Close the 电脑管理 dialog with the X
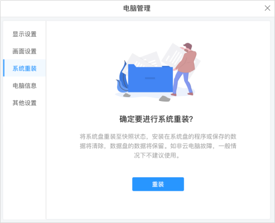The height and width of the screenshot is (223, 275). pos(267,8)
